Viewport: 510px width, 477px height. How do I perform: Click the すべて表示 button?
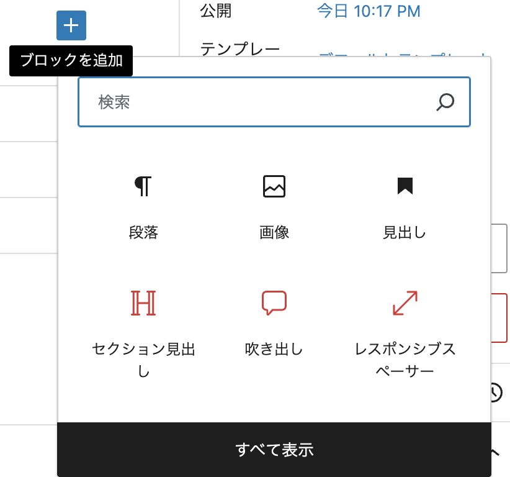point(274,450)
